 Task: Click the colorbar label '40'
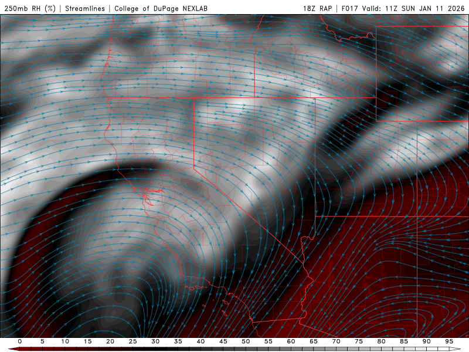pos(200,341)
